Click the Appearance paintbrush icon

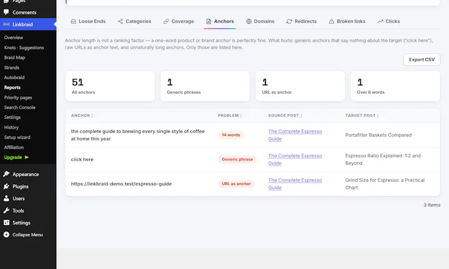pos(6,174)
